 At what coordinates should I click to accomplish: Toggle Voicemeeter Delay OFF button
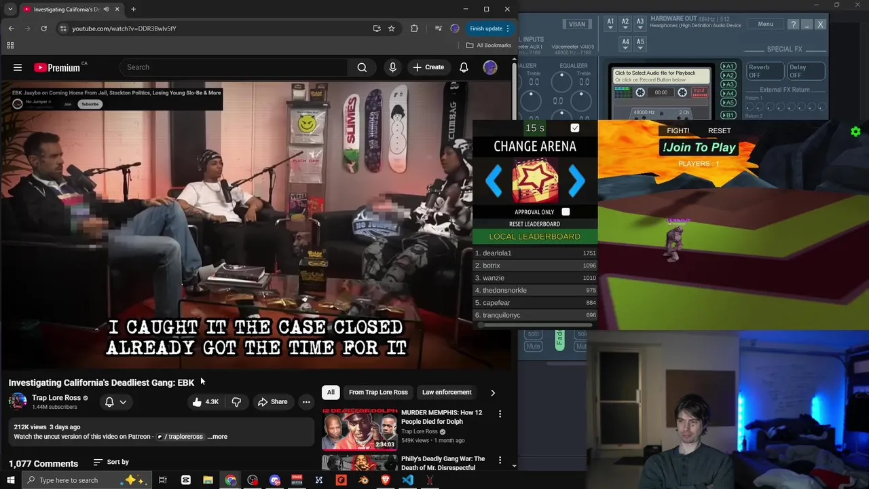tap(806, 71)
